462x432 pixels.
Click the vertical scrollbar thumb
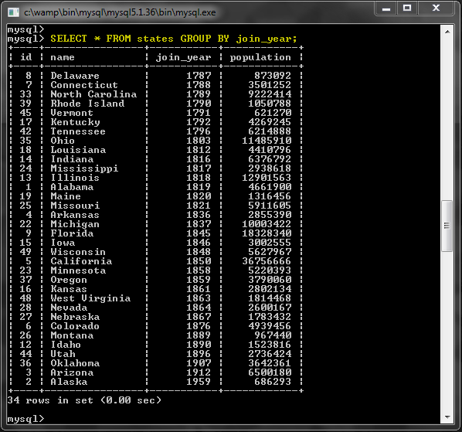point(447,226)
